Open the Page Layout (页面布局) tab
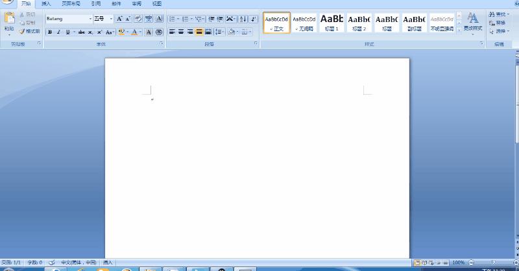Viewport: 519px width, 271px height. (x=70, y=3)
